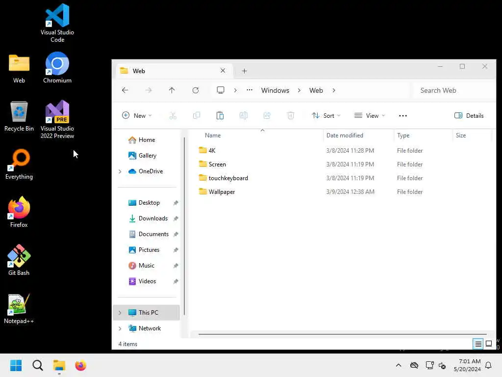The height and width of the screenshot is (377, 502).
Task: Select Firefox desktop shortcut
Action: (19, 212)
